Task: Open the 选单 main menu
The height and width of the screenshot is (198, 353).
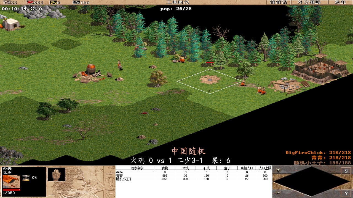Action: click(x=340, y=2)
